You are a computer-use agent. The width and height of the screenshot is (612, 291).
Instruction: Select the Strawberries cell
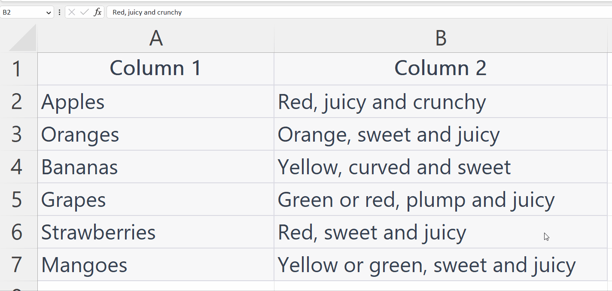click(x=155, y=232)
